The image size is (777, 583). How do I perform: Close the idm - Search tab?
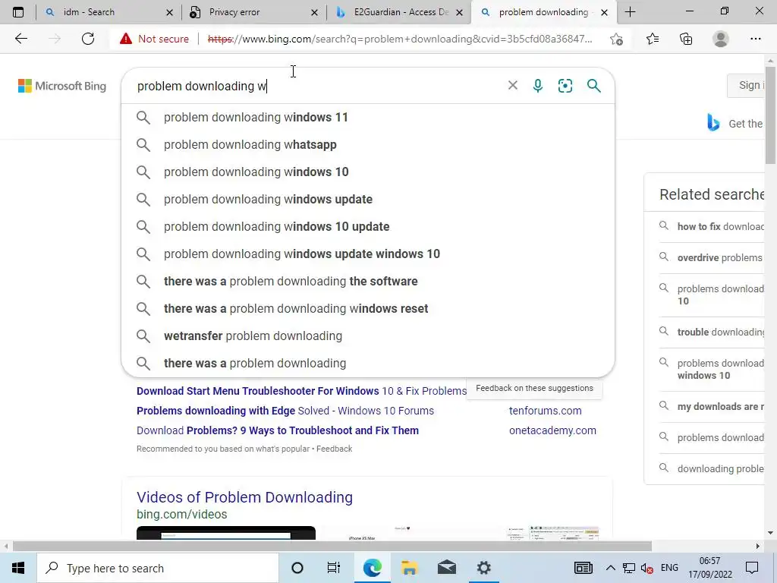[169, 12]
